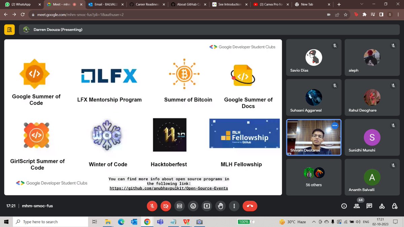Screen dimensions: 404x227
Task: Open the Windows Start menu
Action: click(6, 222)
